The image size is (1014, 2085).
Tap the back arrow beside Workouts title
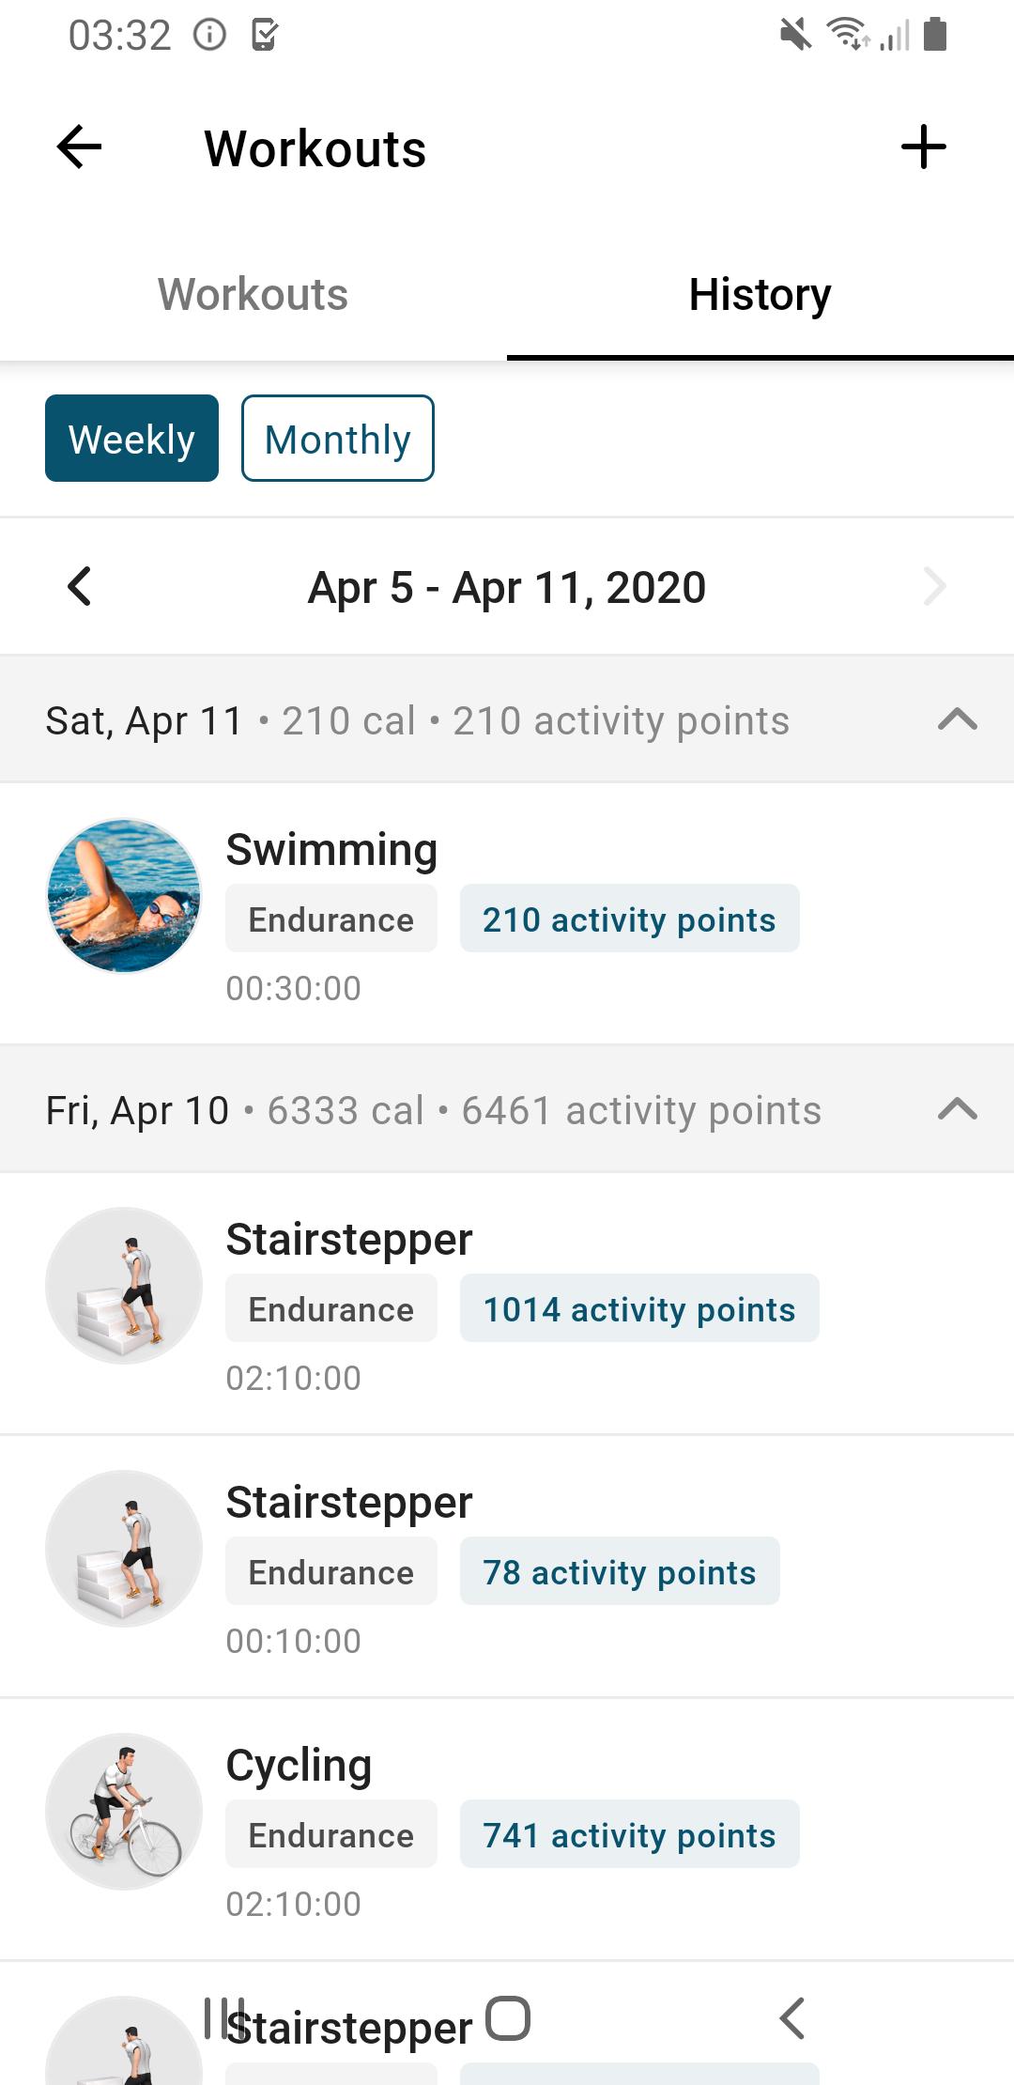tap(79, 147)
